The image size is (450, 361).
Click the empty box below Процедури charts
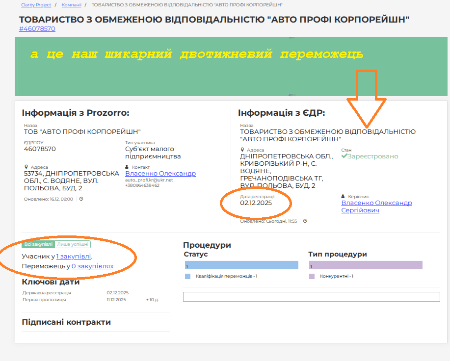click(x=311, y=297)
